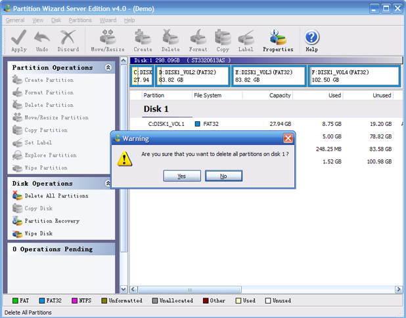
Task: Click the Used column header
Action: tap(318, 95)
